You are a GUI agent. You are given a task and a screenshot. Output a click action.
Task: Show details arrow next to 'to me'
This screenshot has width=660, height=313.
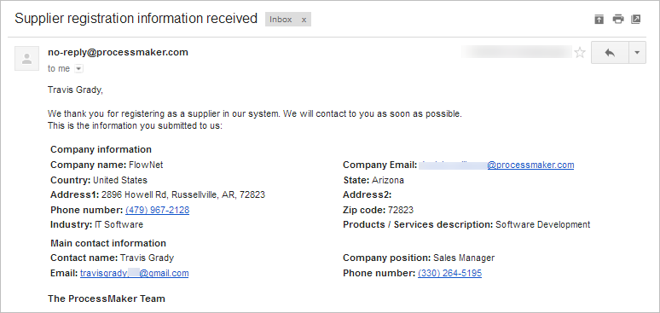(x=78, y=69)
